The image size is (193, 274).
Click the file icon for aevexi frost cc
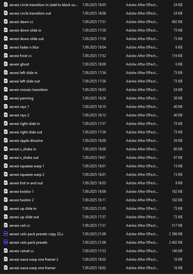point(6,56)
